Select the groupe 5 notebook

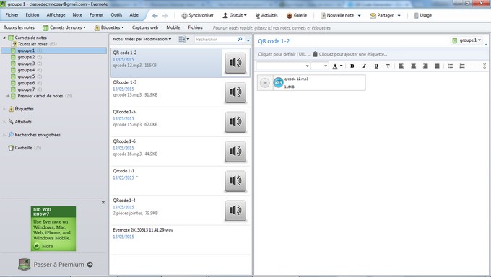pos(26,76)
